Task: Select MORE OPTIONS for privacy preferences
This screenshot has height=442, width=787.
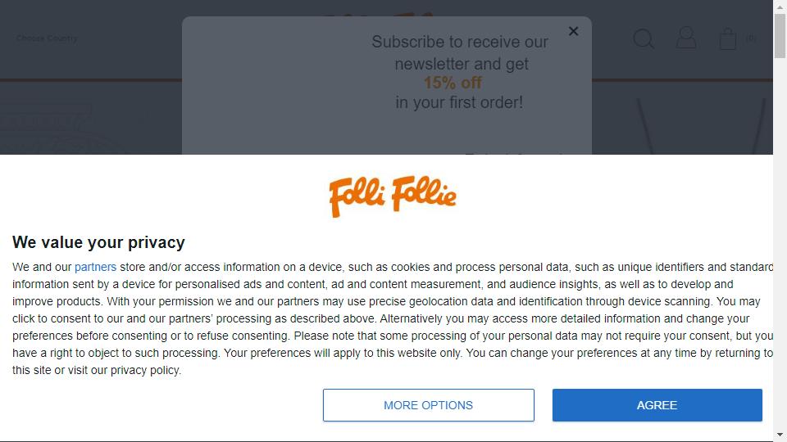Action: pyautogui.click(x=428, y=405)
